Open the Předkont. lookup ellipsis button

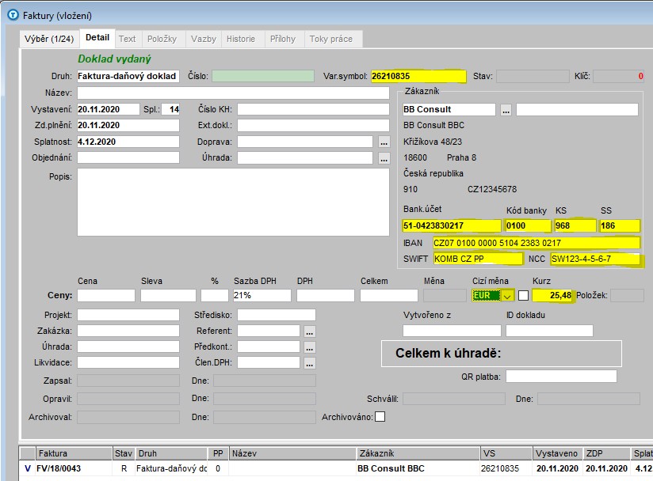click(x=309, y=347)
